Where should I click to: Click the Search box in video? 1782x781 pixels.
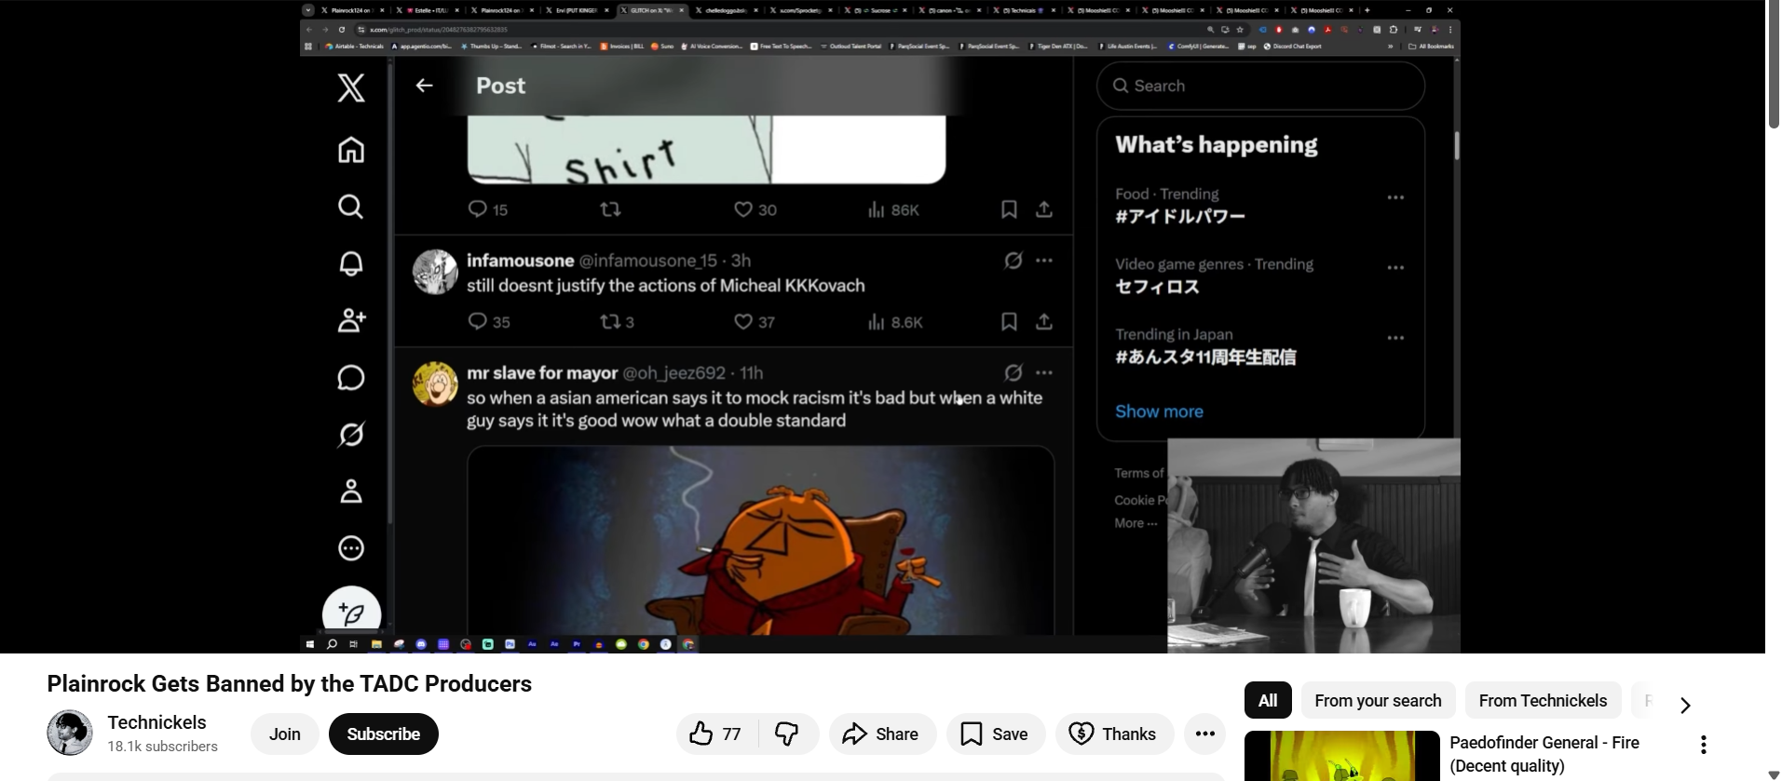click(1260, 86)
